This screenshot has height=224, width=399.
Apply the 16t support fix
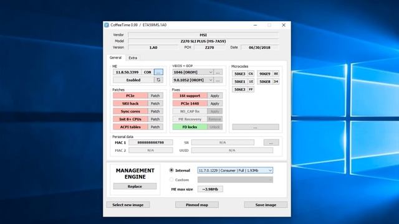(214, 96)
